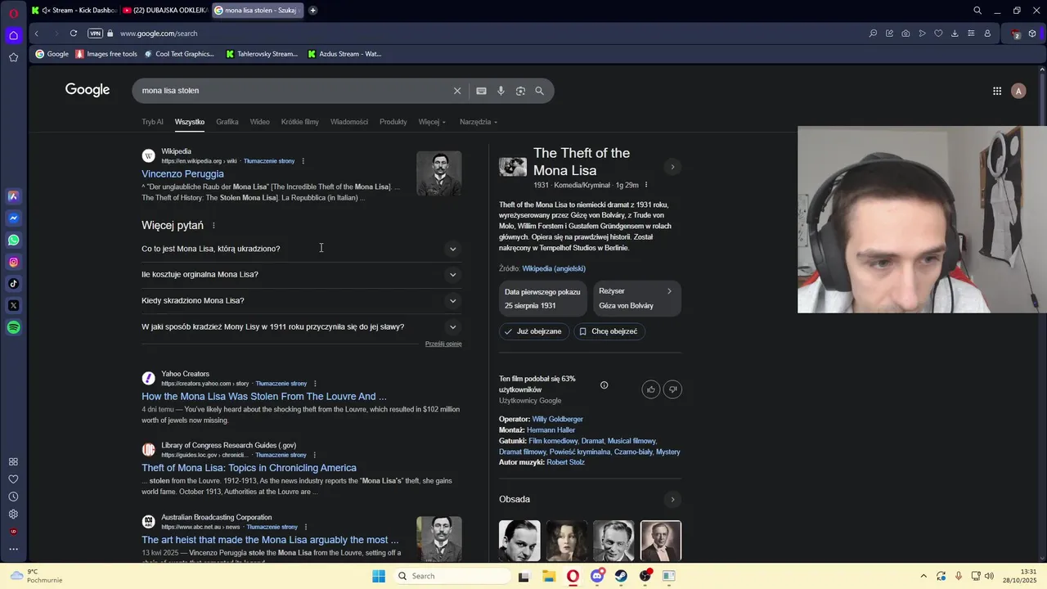
Task: Expand question 'Ile kosztuje orginalna Mona Lisa?'
Action: pyautogui.click(x=301, y=275)
